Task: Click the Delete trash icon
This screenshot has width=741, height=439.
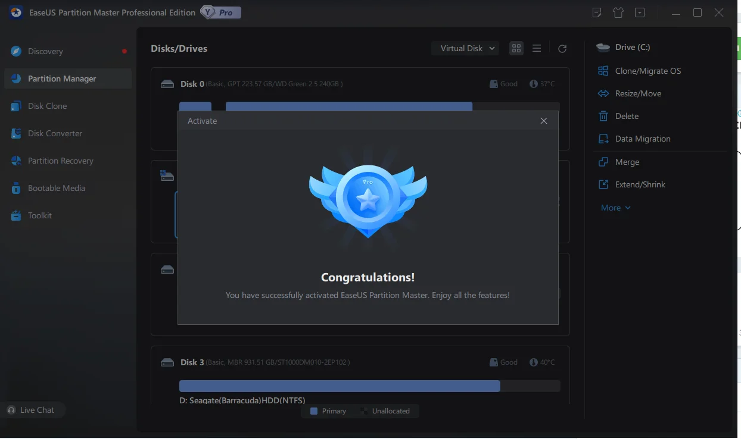Action: 603,116
